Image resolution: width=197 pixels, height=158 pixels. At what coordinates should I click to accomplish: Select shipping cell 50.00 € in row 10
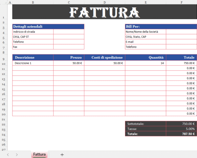[x=105, y=63]
